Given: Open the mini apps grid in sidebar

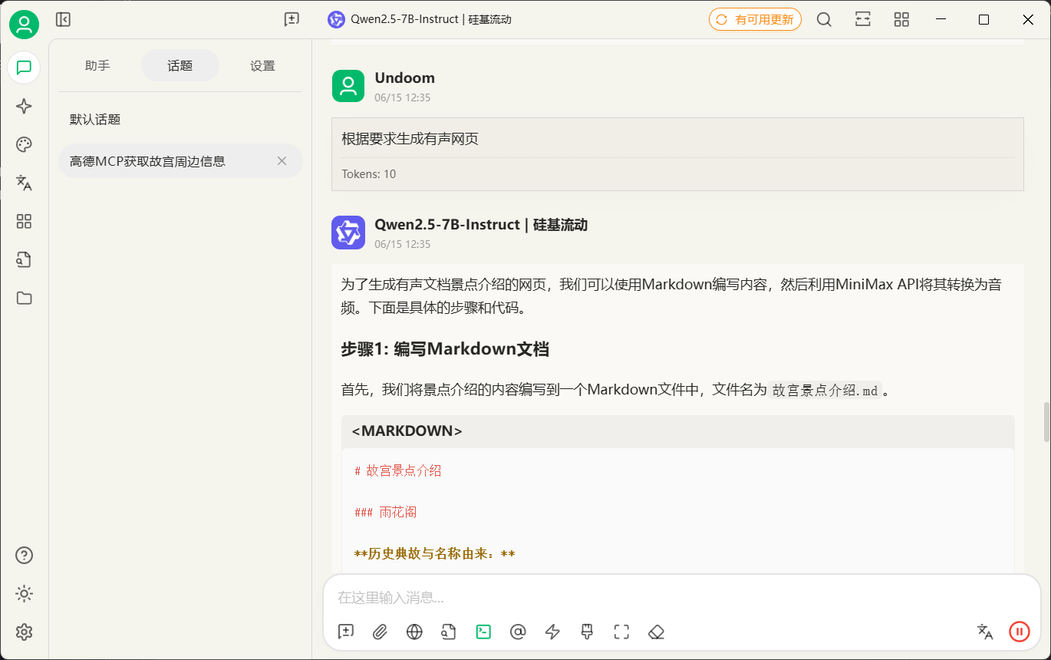Looking at the screenshot, I should (24, 221).
